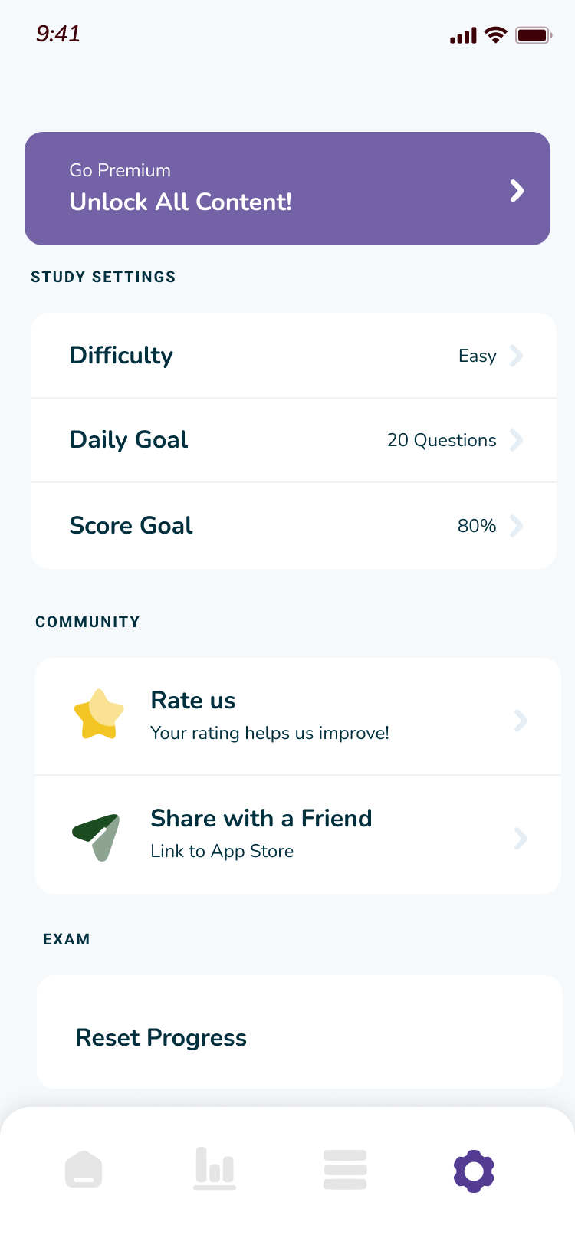Viewport: 575px width, 1245px height.
Task: Open the stacked list tab icon
Action: (345, 1170)
